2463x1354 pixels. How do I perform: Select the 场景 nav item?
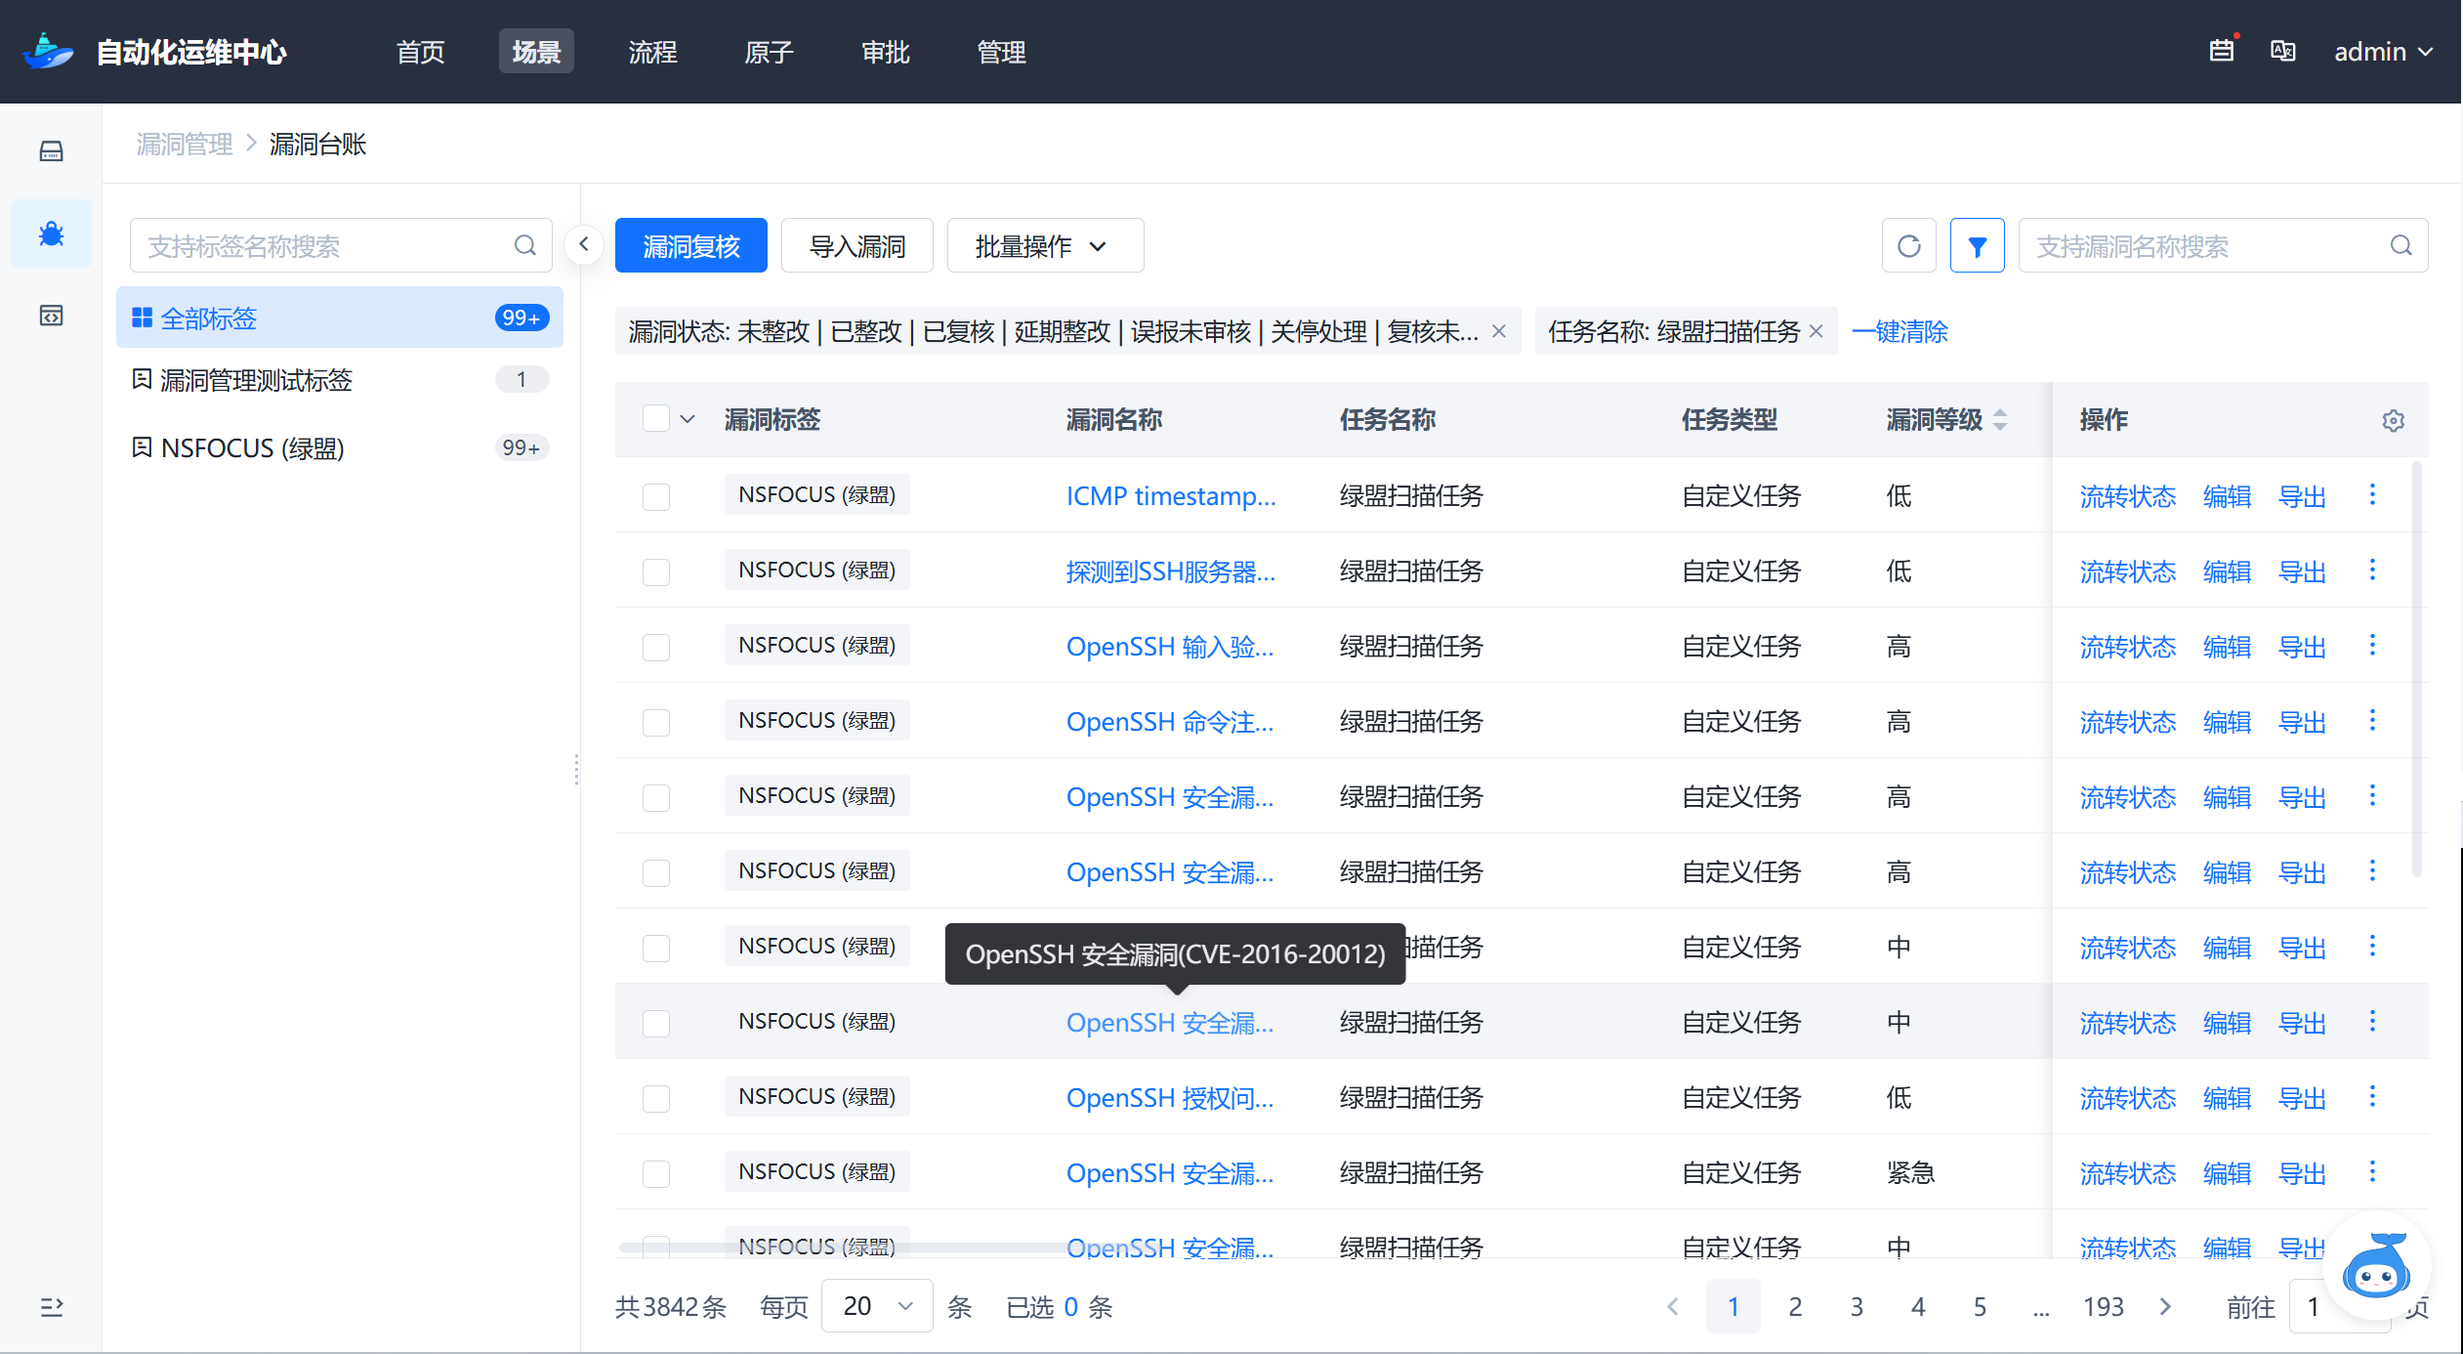click(x=536, y=52)
